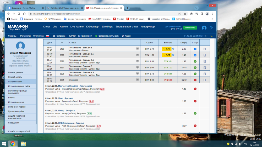
Task: Click balance info icon near BYN 1.11
Action: pos(181,29)
